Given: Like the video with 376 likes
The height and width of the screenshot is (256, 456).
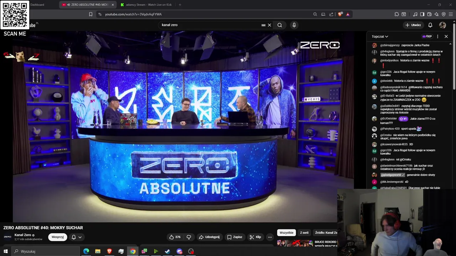Looking at the screenshot, I should [x=175, y=237].
